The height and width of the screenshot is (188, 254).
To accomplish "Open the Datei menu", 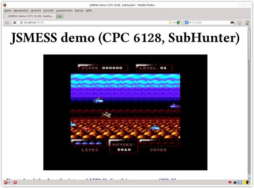I will point(7,11).
